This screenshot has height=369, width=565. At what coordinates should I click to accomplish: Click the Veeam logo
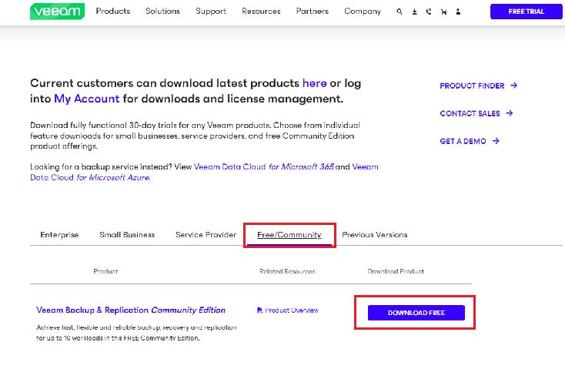(57, 12)
